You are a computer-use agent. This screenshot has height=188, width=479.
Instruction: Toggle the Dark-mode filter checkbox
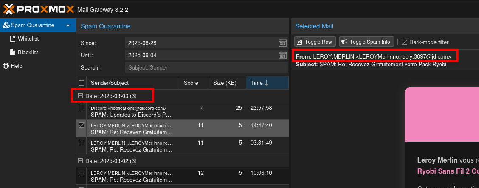pos(404,42)
